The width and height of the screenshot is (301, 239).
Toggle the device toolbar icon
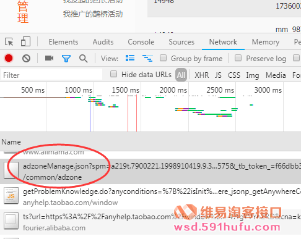[25, 41]
